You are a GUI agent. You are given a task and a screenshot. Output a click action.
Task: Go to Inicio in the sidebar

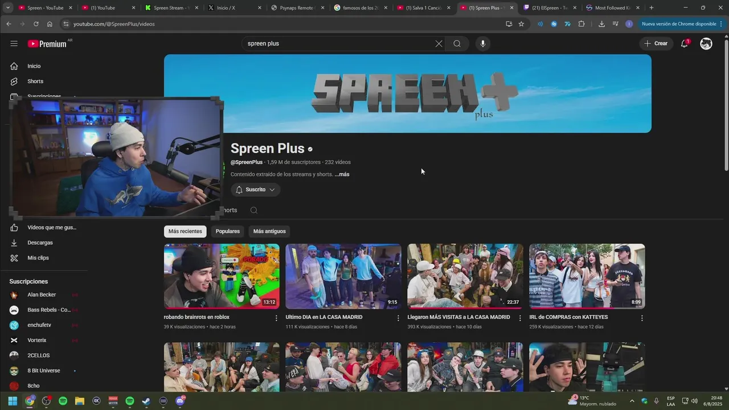(34, 66)
